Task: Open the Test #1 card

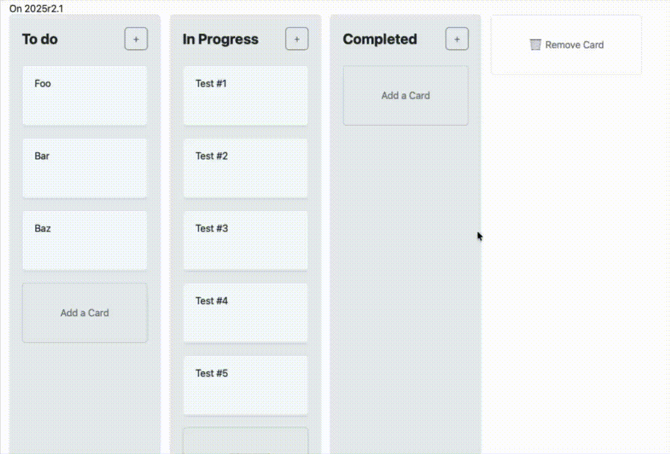Action: pos(246,95)
